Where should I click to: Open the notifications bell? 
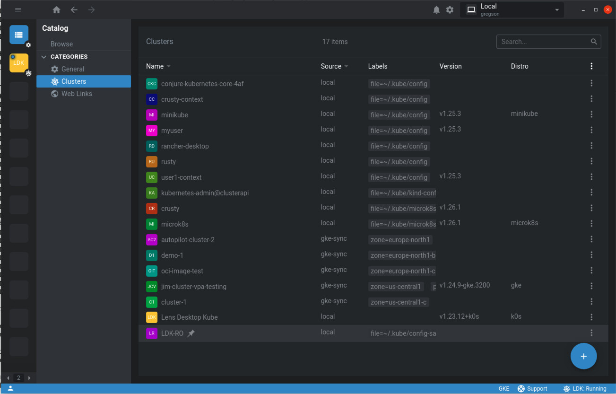coord(436,10)
